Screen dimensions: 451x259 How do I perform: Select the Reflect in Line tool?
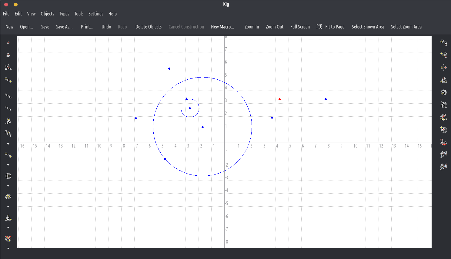pyautogui.click(x=444, y=68)
